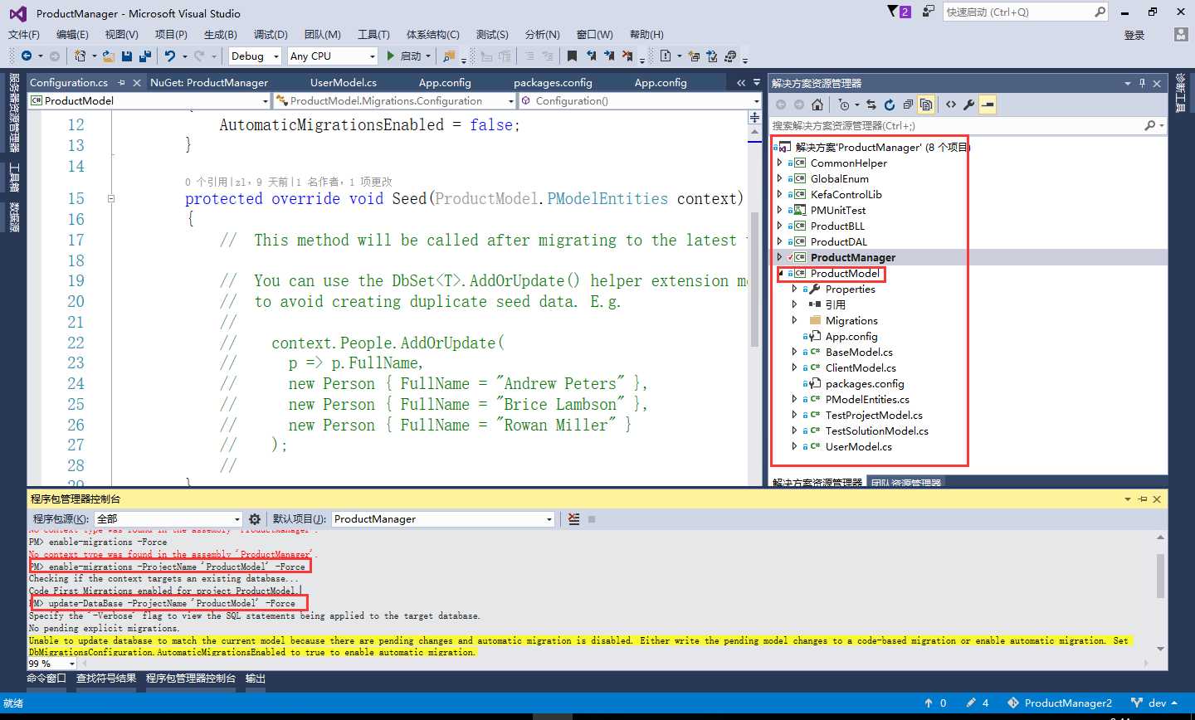
Task: Click the feedback icon near Quick Launch
Action: [928, 12]
